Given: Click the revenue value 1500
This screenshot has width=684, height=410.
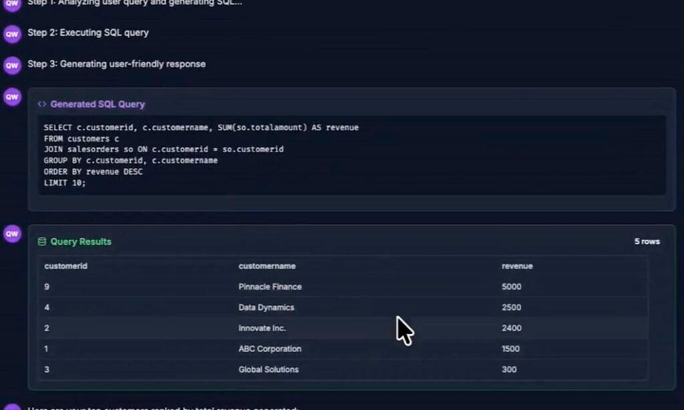Looking at the screenshot, I should coord(510,349).
